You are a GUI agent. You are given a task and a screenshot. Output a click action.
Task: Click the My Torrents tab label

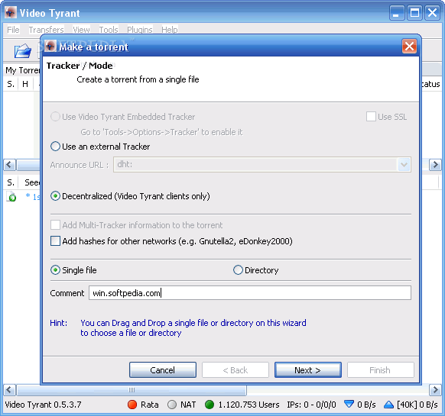[23, 70]
